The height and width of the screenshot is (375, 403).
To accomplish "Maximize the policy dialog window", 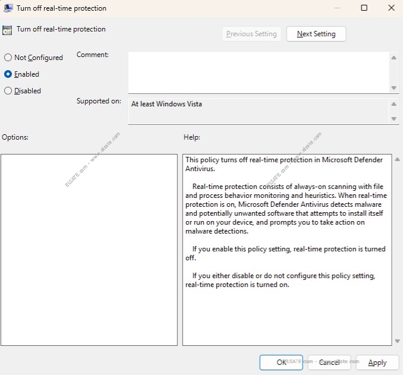I will [x=364, y=8].
